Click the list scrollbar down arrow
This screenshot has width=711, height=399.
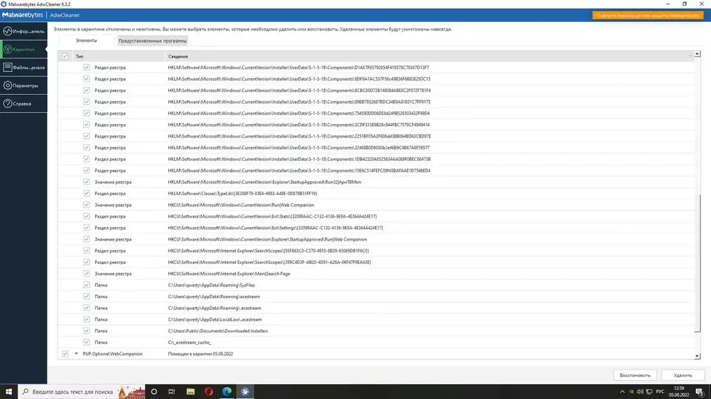coord(697,357)
